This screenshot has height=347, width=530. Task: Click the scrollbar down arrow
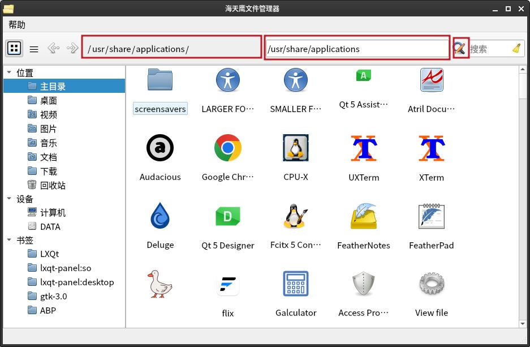click(x=523, y=324)
